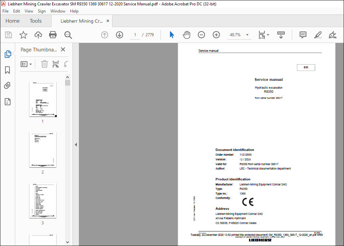Open Find text magnifier icon

click(68, 35)
